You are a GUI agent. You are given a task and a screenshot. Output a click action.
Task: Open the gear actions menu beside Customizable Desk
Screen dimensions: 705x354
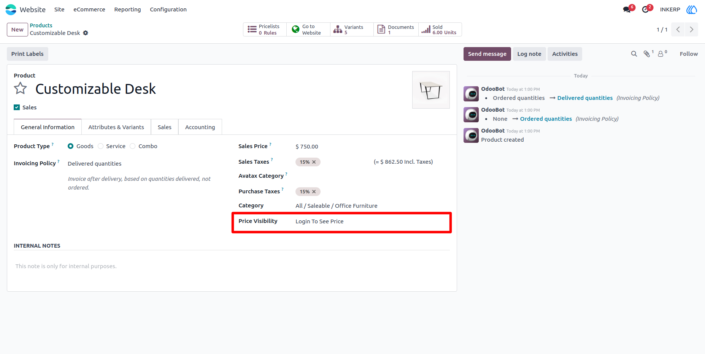click(x=86, y=33)
